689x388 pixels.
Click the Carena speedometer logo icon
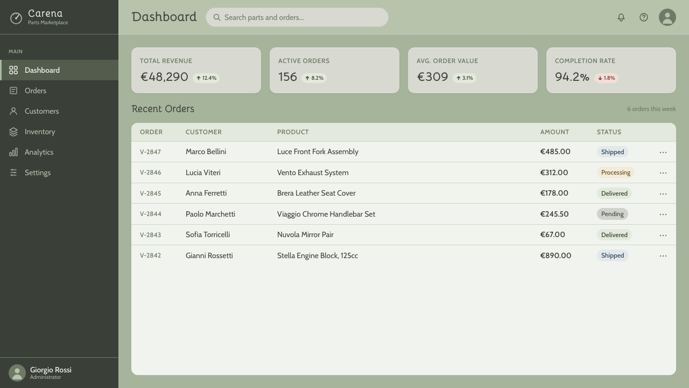pos(16,18)
